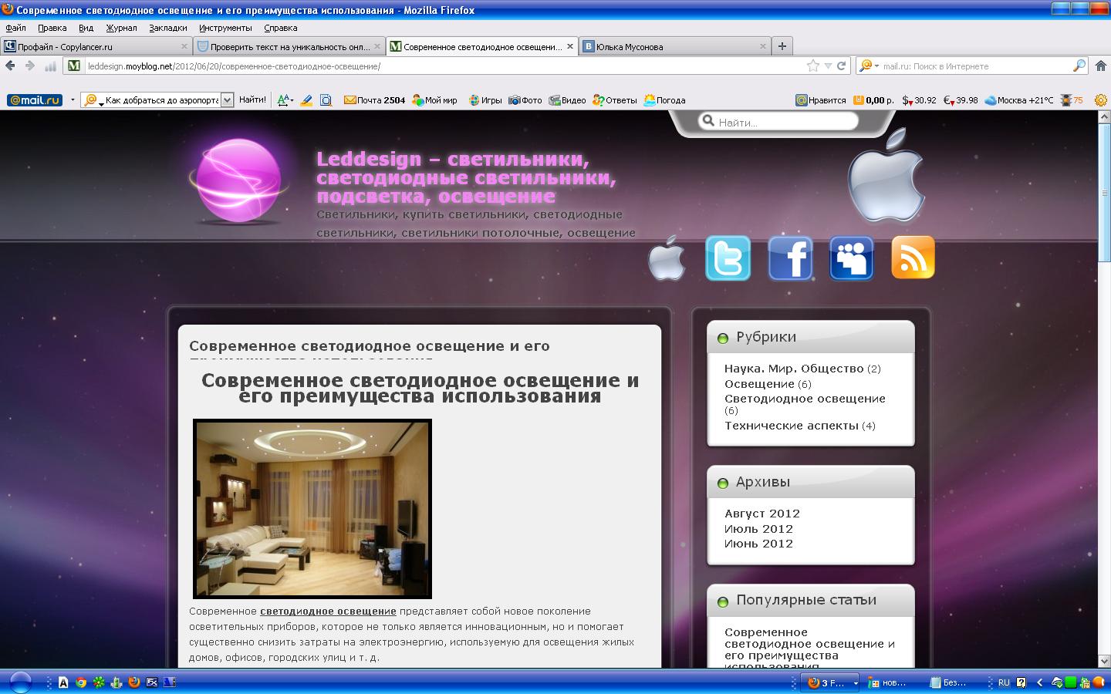Screen dimensions: 1111x694
Task: Open a new tab with the plus button
Action: 782,46
